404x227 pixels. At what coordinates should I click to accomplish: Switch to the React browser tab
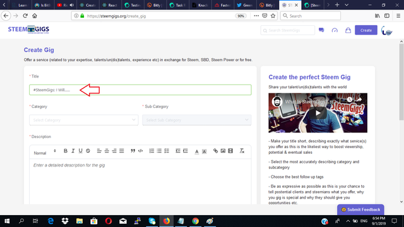point(110,5)
